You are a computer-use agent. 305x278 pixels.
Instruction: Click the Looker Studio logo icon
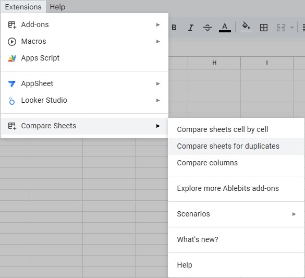coord(12,101)
